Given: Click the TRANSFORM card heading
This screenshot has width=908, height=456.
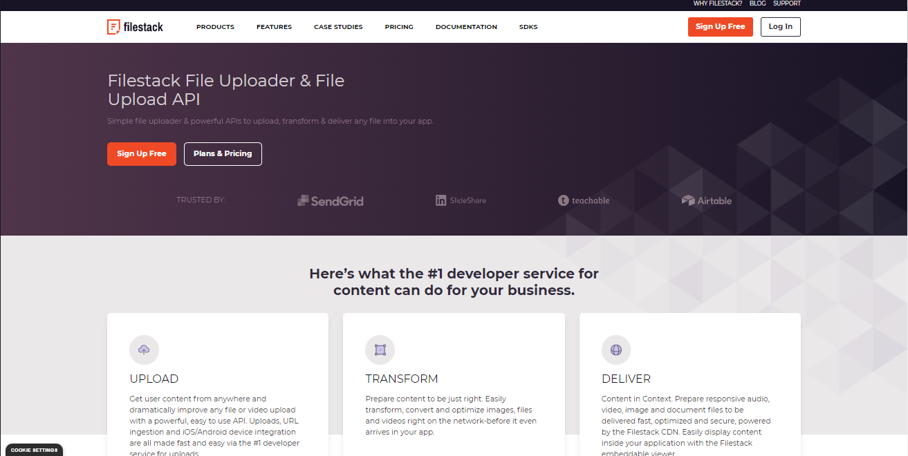Looking at the screenshot, I should [402, 379].
